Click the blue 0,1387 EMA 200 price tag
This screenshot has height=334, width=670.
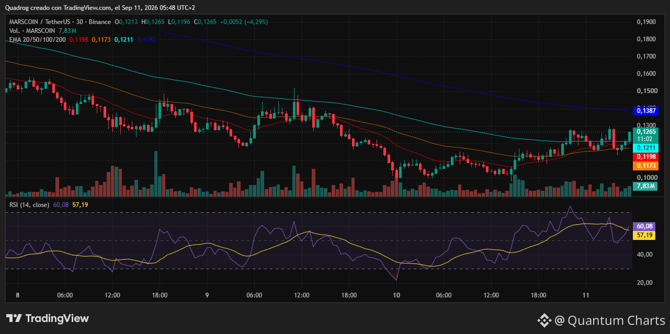[646, 111]
